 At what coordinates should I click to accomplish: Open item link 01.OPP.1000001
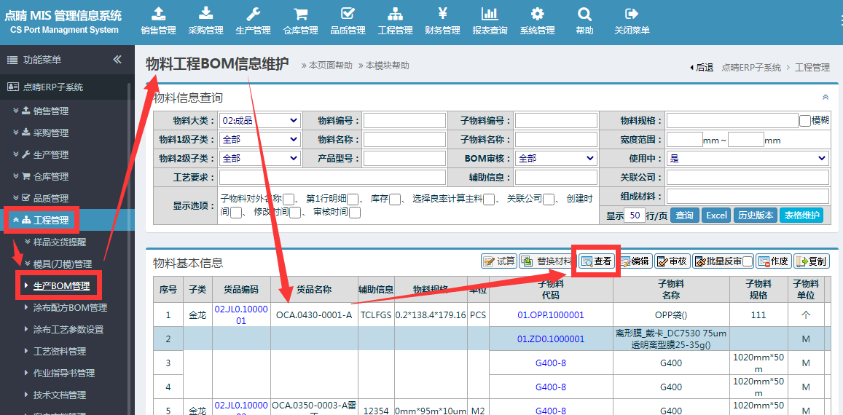pyautogui.click(x=550, y=315)
